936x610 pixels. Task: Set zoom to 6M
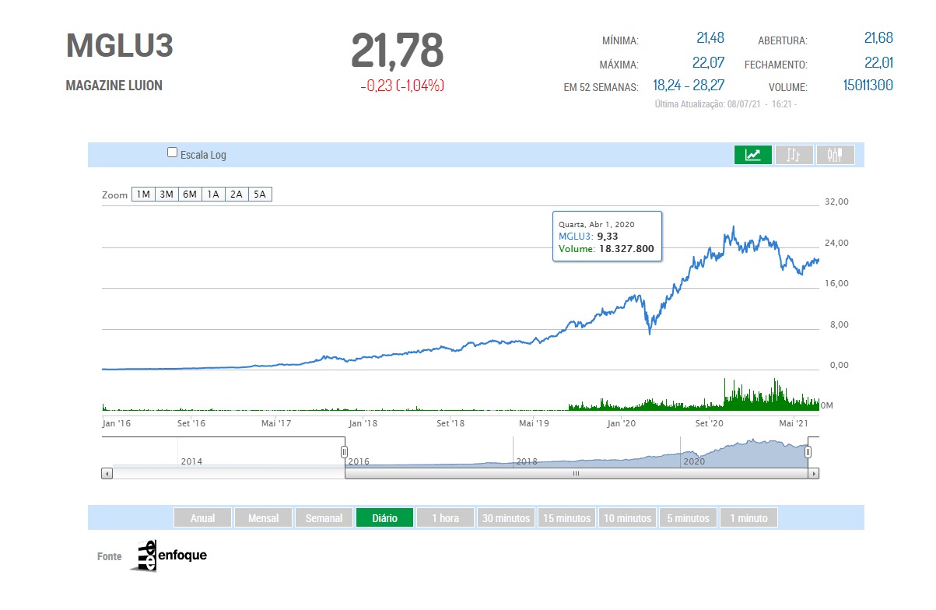coord(189,195)
